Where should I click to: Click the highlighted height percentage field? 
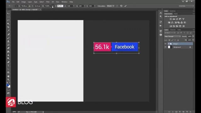click(60, 6)
